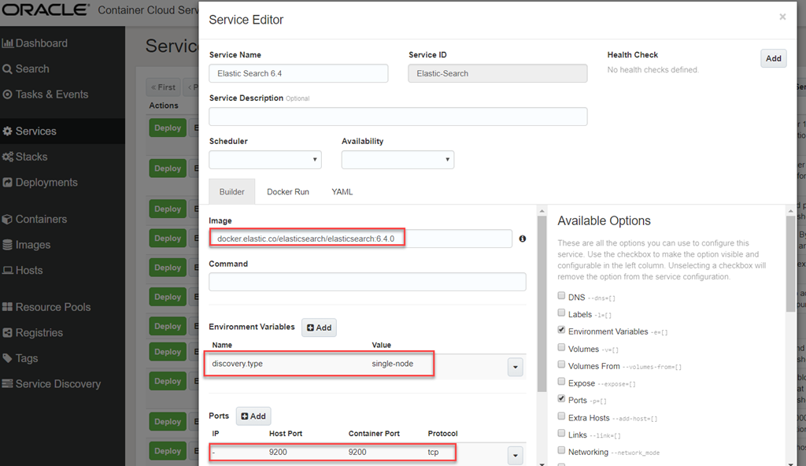This screenshot has height=466, width=806.
Task: Switch to the YAML tab
Action: point(342,191)
